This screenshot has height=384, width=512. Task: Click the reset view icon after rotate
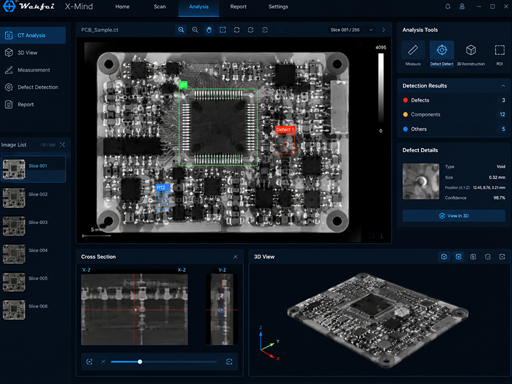[265, 30]
